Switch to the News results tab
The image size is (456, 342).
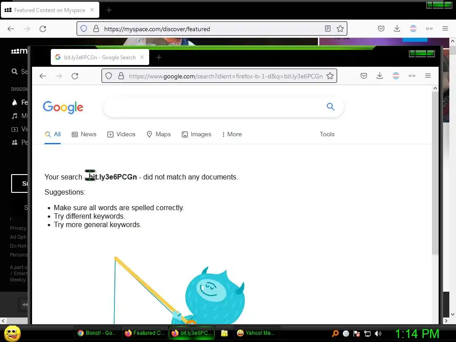(x=84, y=134)
